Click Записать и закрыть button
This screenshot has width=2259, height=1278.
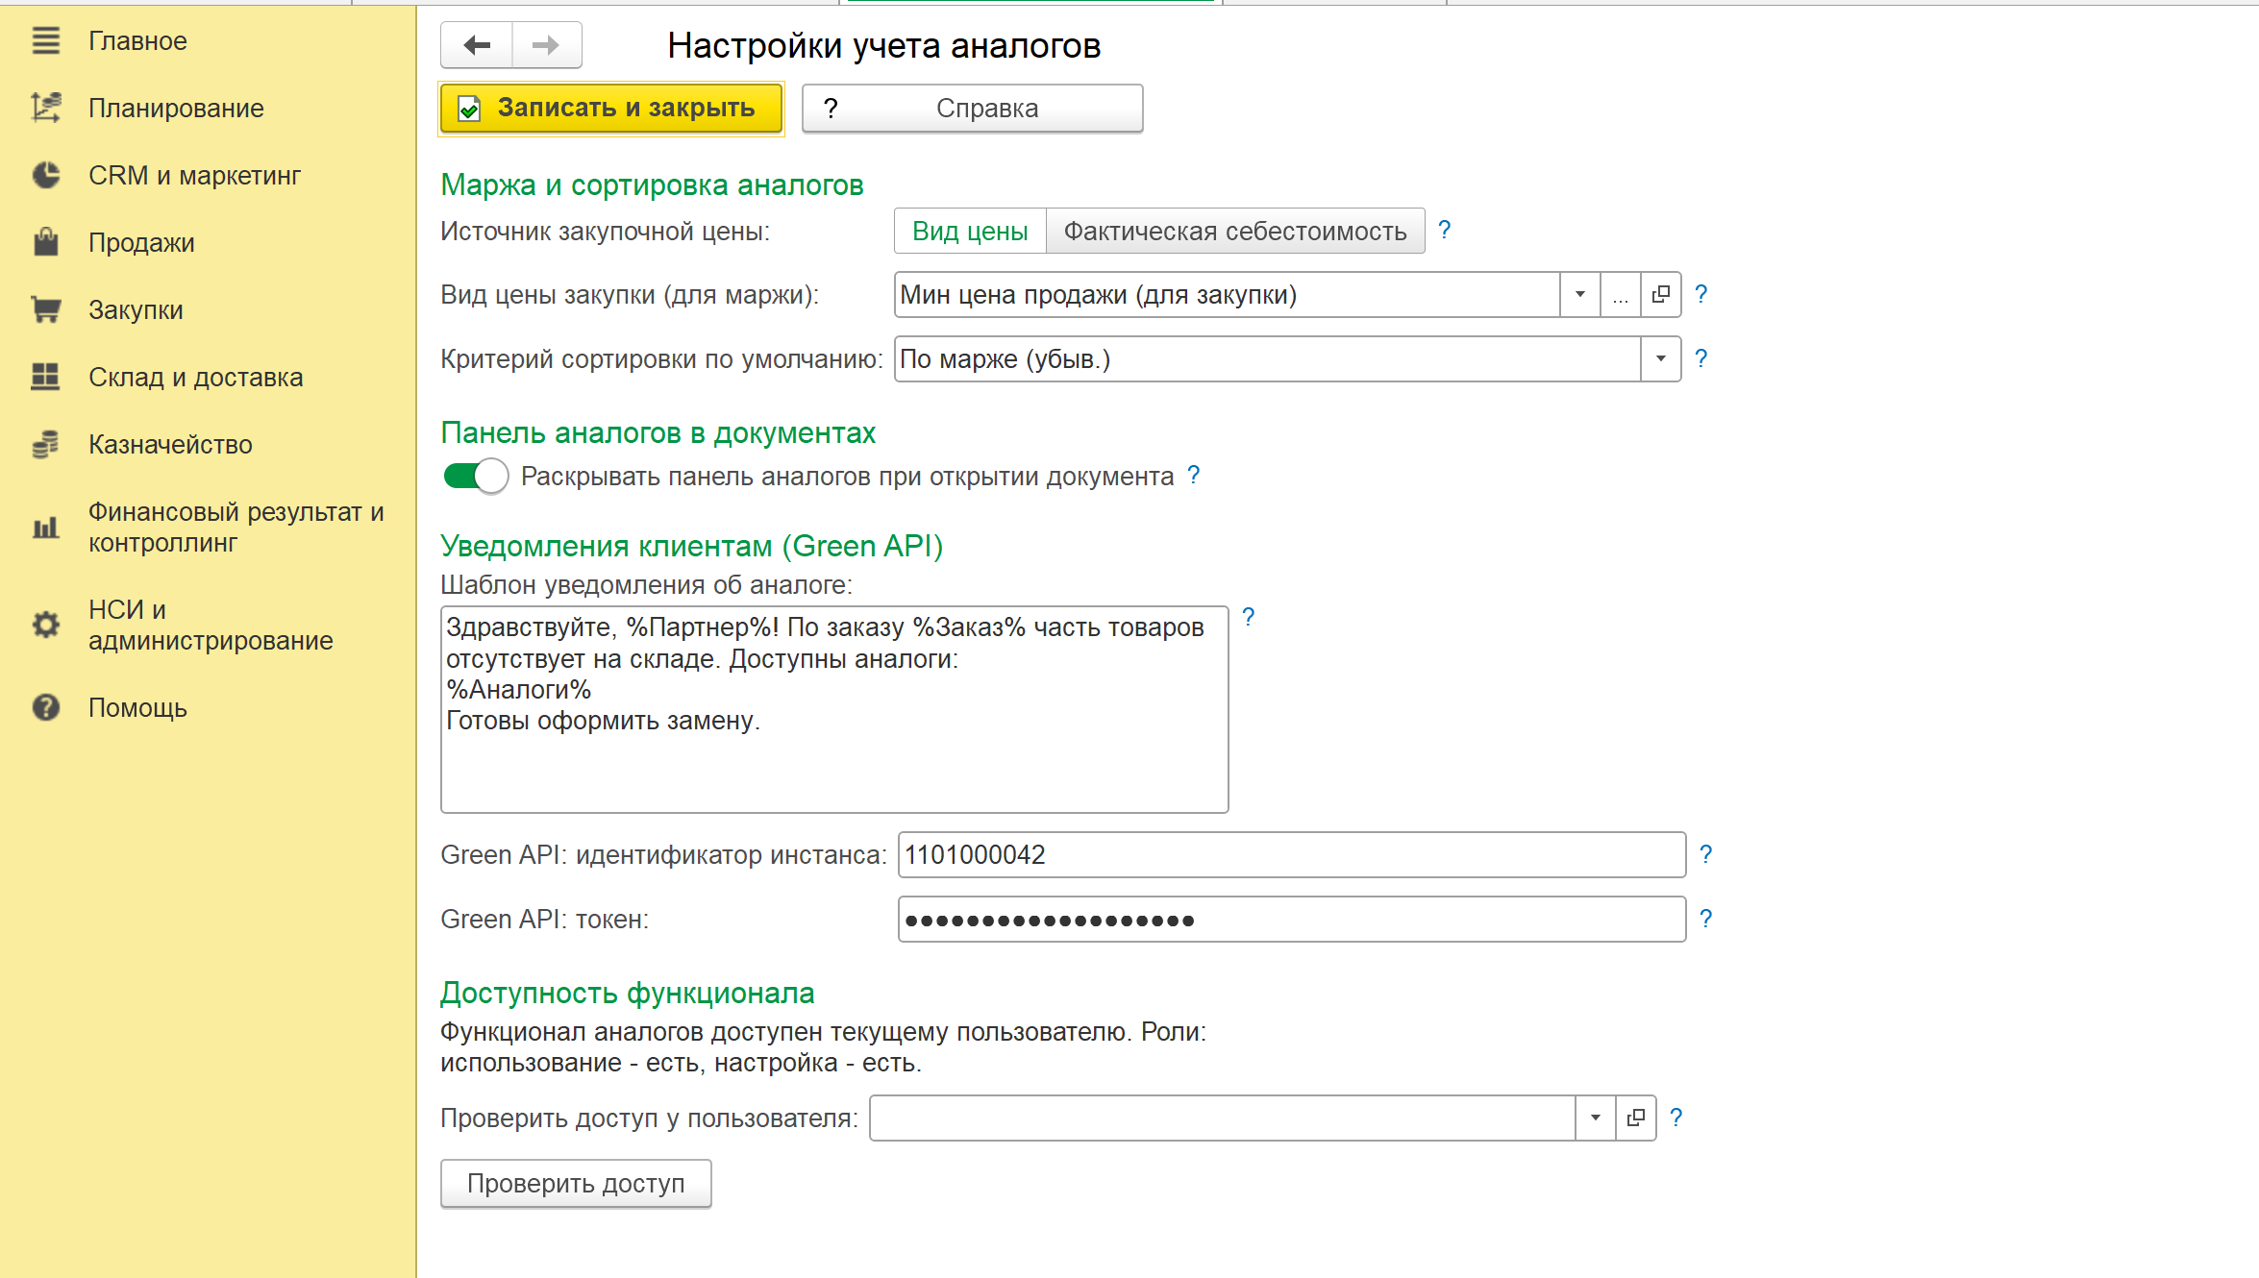click(611, 108)
